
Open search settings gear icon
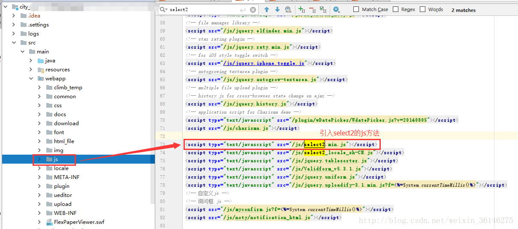click(336, 9)
